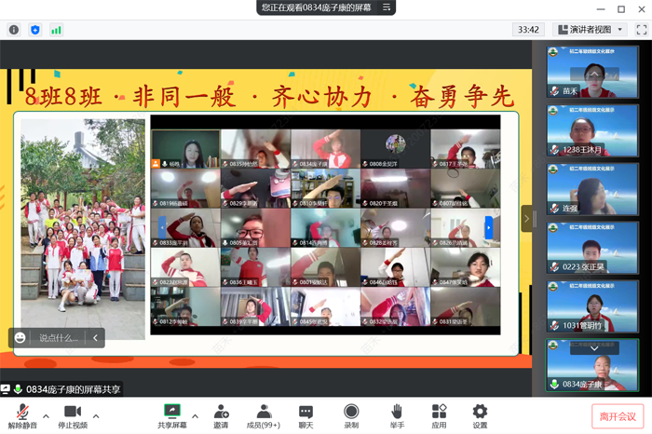Enter full screen mode icon
652x434 pixels.
coord(641,30)
